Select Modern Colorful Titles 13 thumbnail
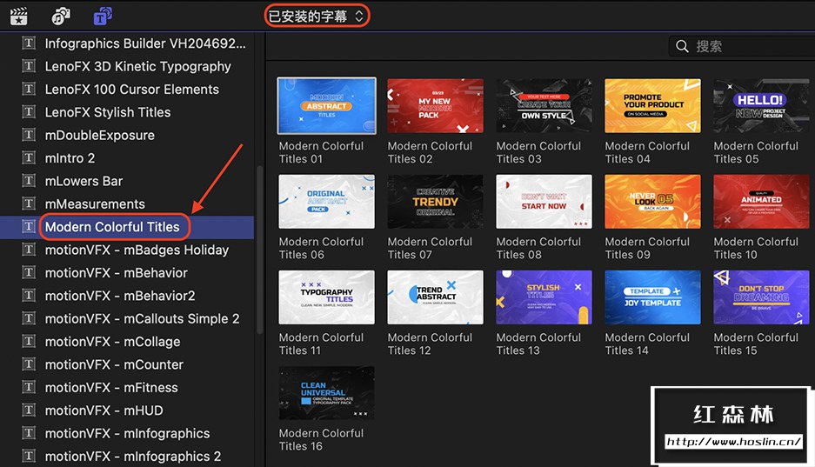The width and height of the screenshot is (815, 467). coord(544,297)
